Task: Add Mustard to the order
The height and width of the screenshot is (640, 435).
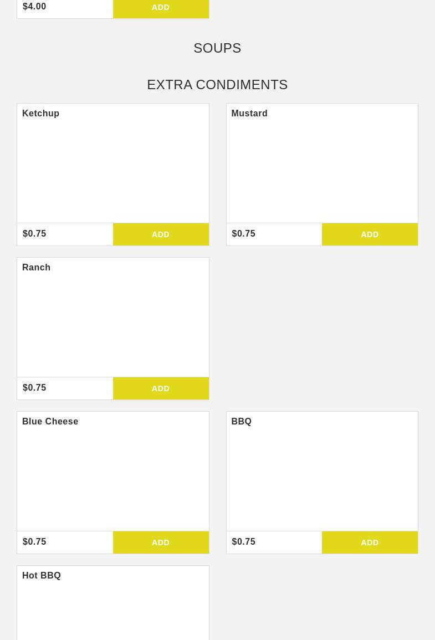Action: (370, 234)
